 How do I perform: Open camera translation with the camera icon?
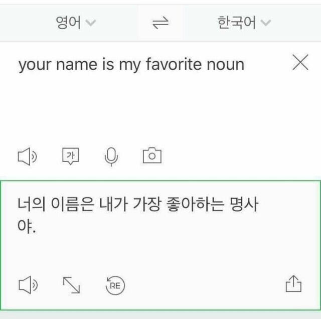click(x=152, y=156)
